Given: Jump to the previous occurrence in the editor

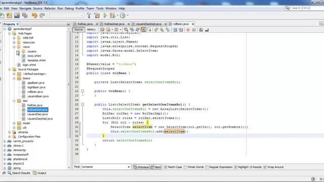Looking at the screenshot, I should tap(132, 30).
